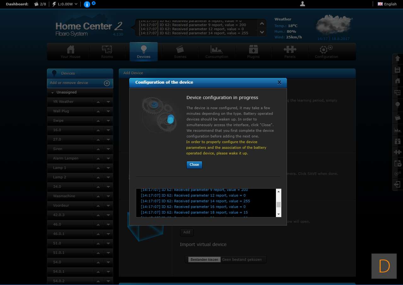Viewport: 403px width, 285px height.
Task: Click the scroll-to-top arrow in right sidebar
Action: [397, 59]
